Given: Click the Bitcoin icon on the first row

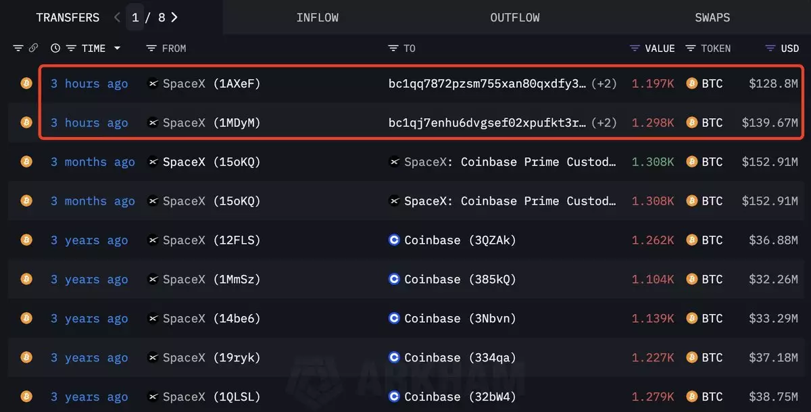Looking at the screenshot, I should 26,84.
